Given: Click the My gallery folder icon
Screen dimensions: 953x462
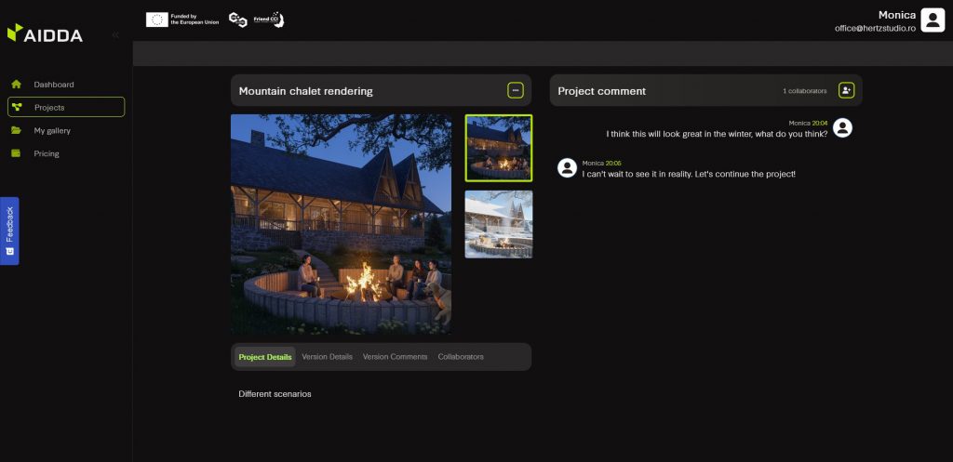Looking at the screenshot, I should [16, 130].
